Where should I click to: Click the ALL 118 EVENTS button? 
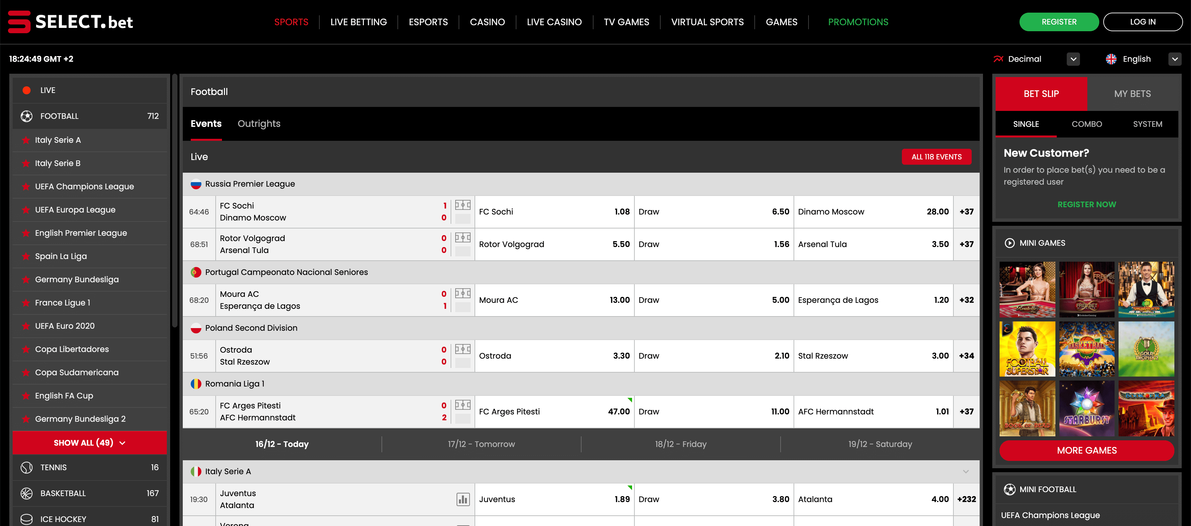936,156
